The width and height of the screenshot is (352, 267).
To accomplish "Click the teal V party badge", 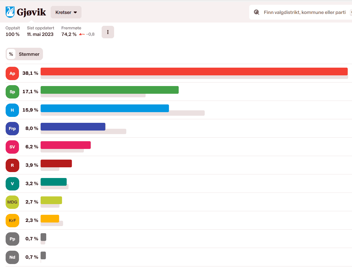I will 12,184.
